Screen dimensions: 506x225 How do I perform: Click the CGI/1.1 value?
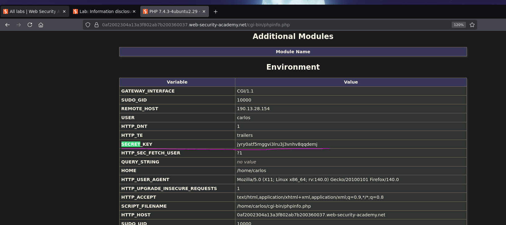click(x=245, y=91)
